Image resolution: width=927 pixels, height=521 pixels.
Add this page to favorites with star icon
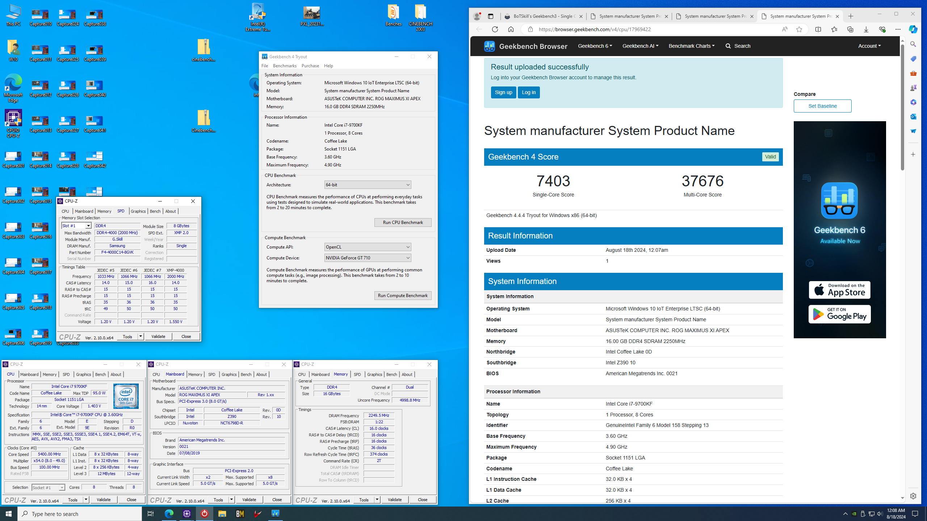(x=799, y=29)
